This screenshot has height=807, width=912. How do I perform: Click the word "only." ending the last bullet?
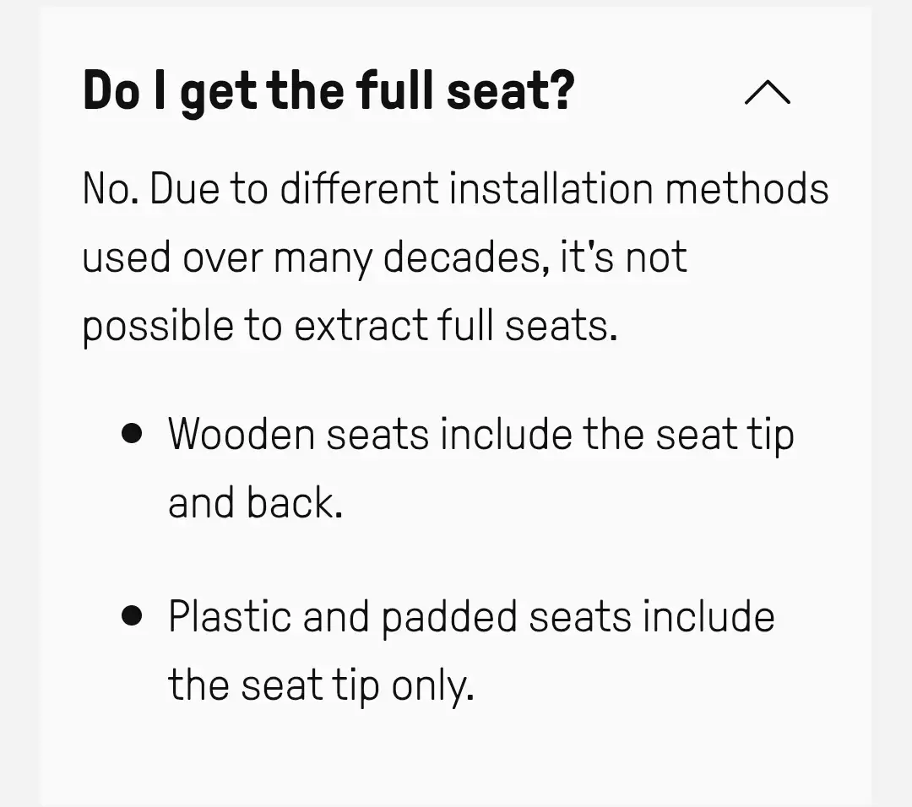coord(432,685)
